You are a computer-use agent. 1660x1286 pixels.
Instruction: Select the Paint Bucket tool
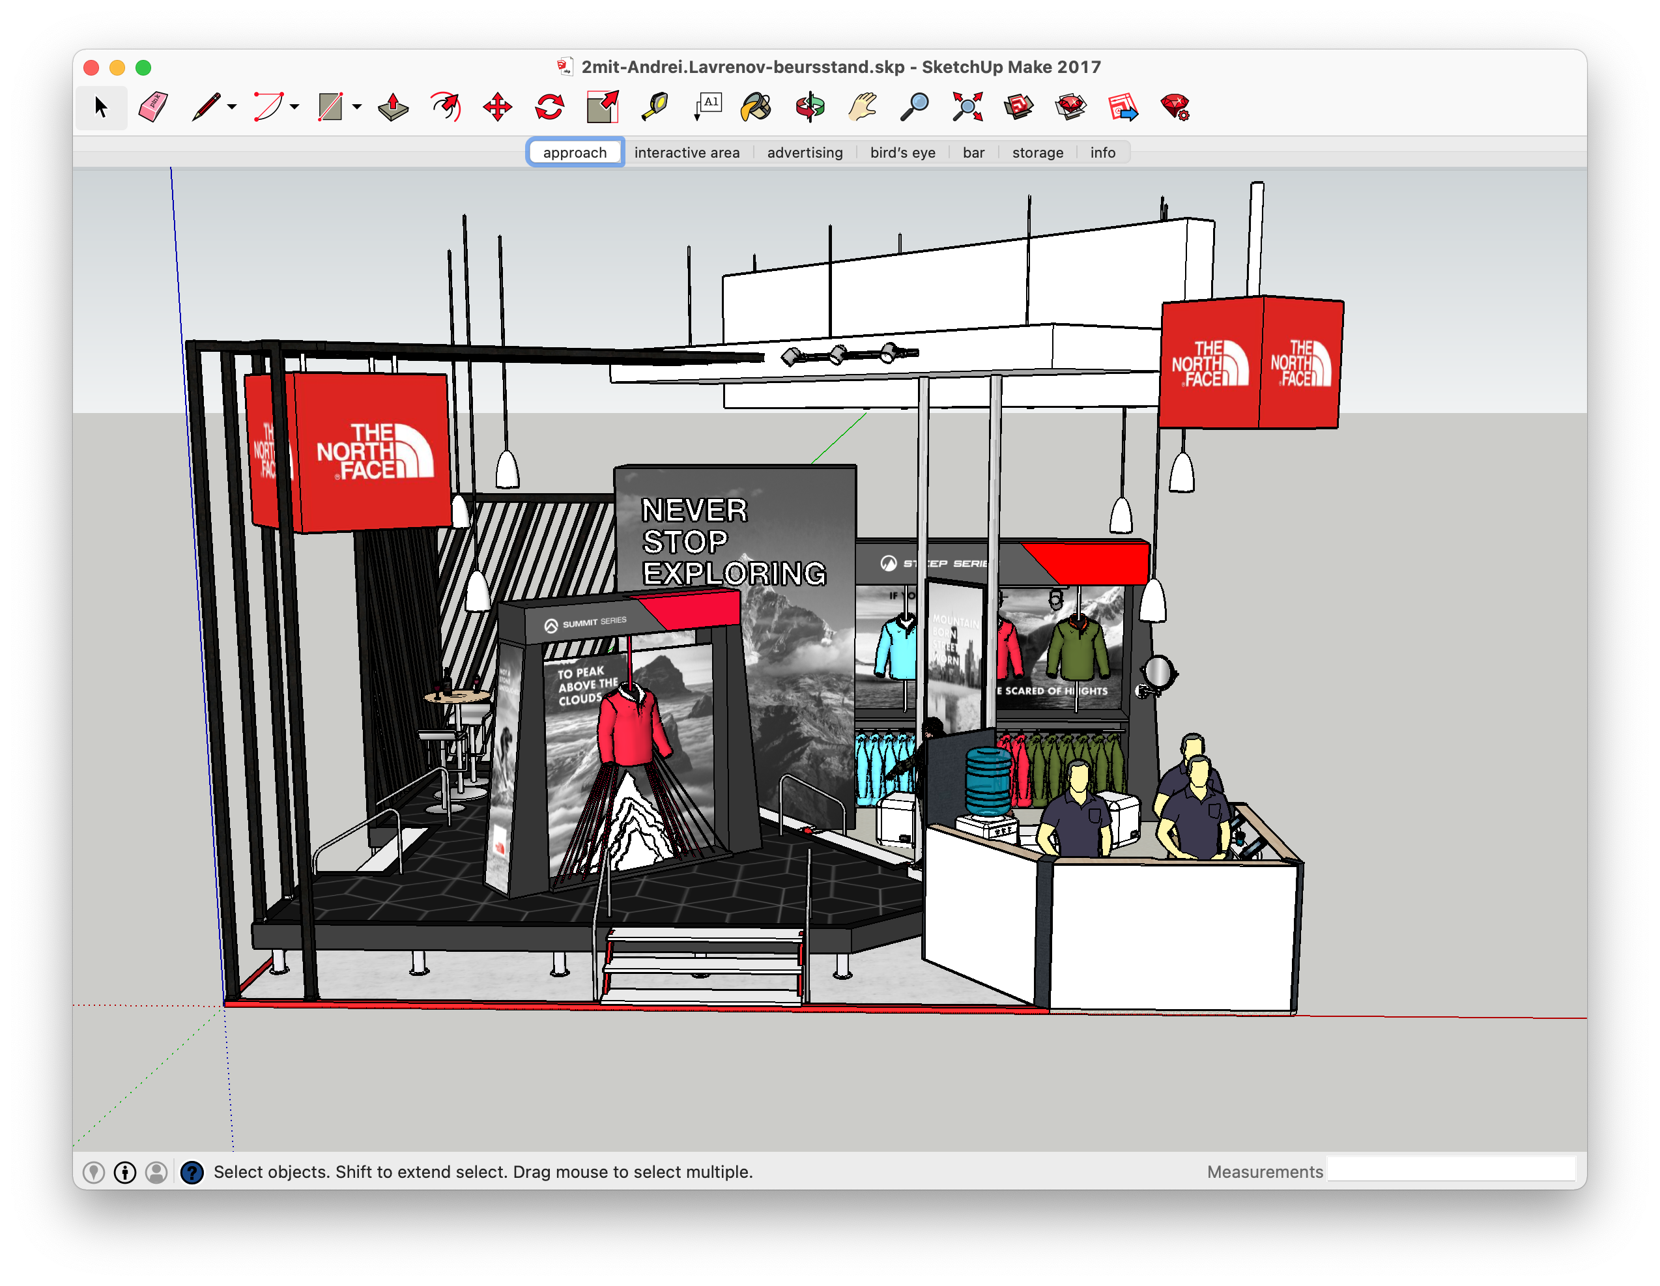pyautogui.click(x=756, y=107)
